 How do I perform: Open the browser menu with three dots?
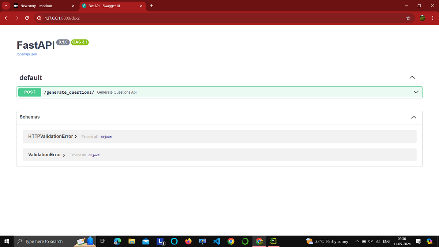433,18
